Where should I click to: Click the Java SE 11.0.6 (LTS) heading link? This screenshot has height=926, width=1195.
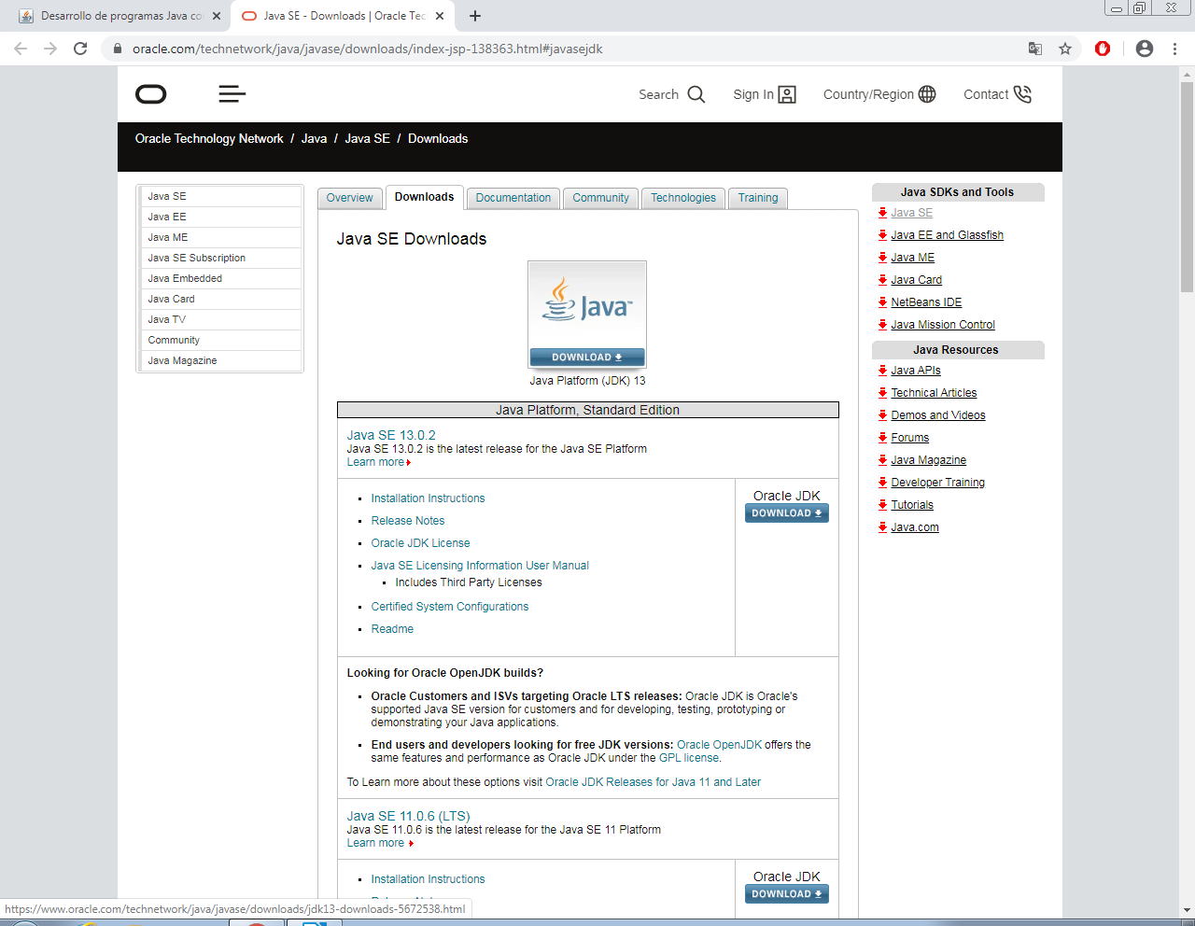click(409, 816)
